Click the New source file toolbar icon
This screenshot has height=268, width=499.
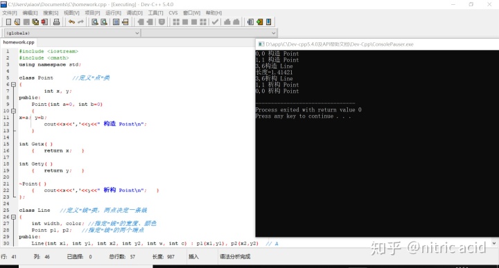(x=8, y=22)
